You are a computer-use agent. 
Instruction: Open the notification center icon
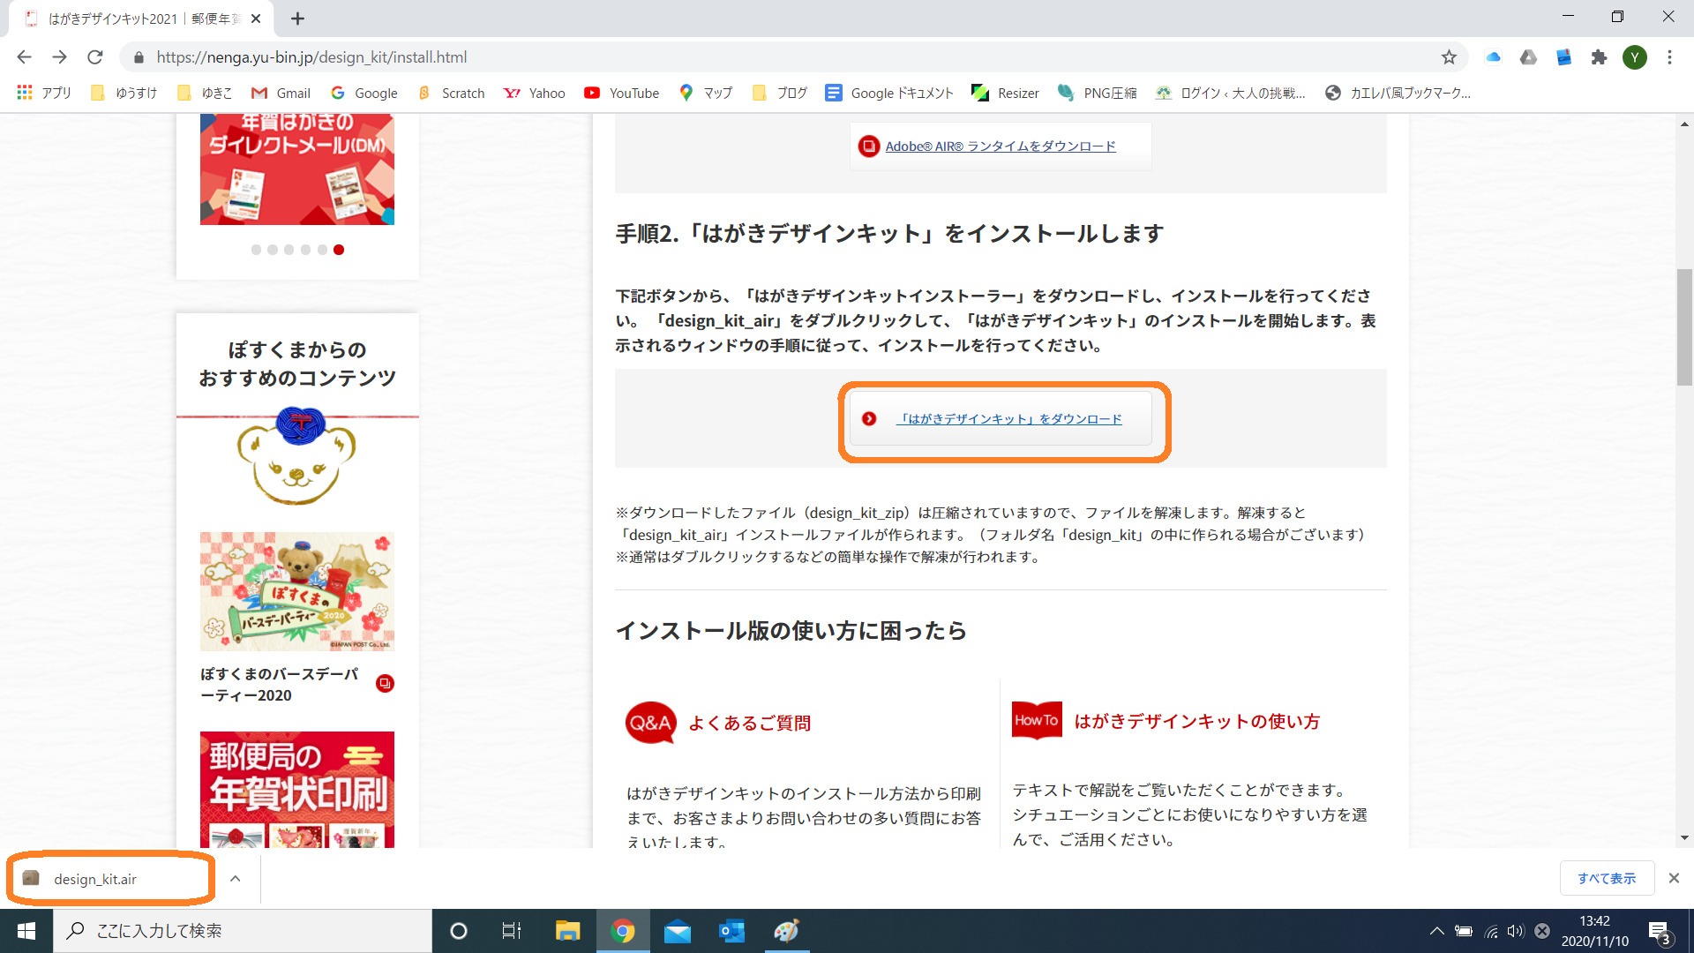pos(1660,932)
